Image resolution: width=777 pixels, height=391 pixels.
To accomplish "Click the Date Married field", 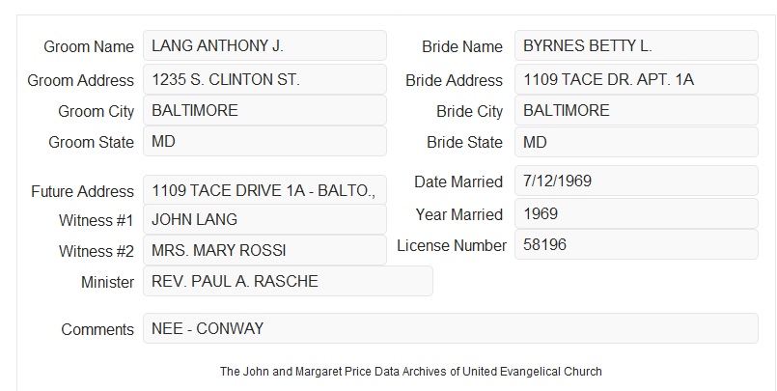I will (x=636, y=181).
